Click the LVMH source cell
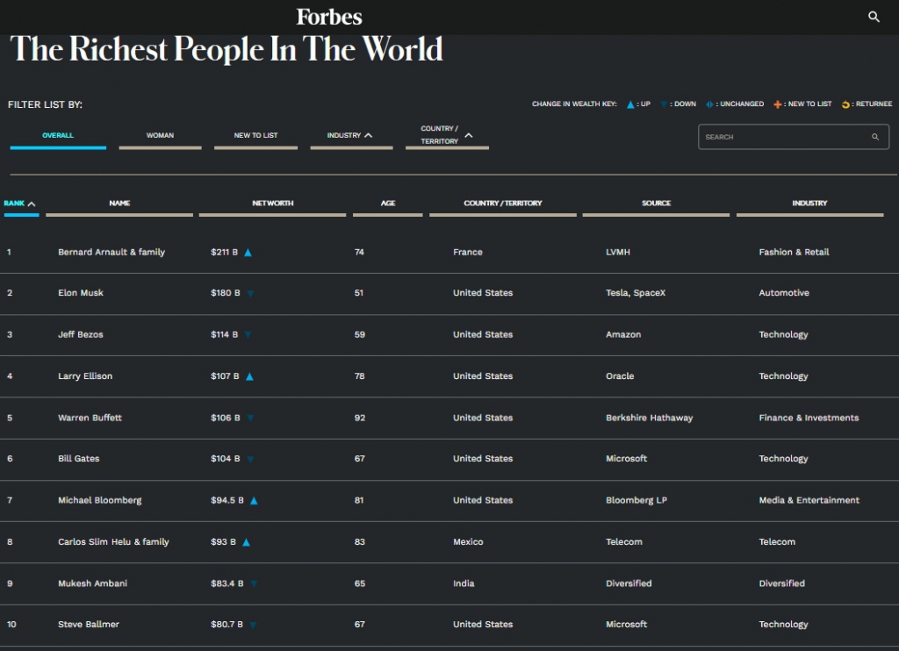Viewport: 899px width, 651px height. pyautogui.click(x=617, y=252)
